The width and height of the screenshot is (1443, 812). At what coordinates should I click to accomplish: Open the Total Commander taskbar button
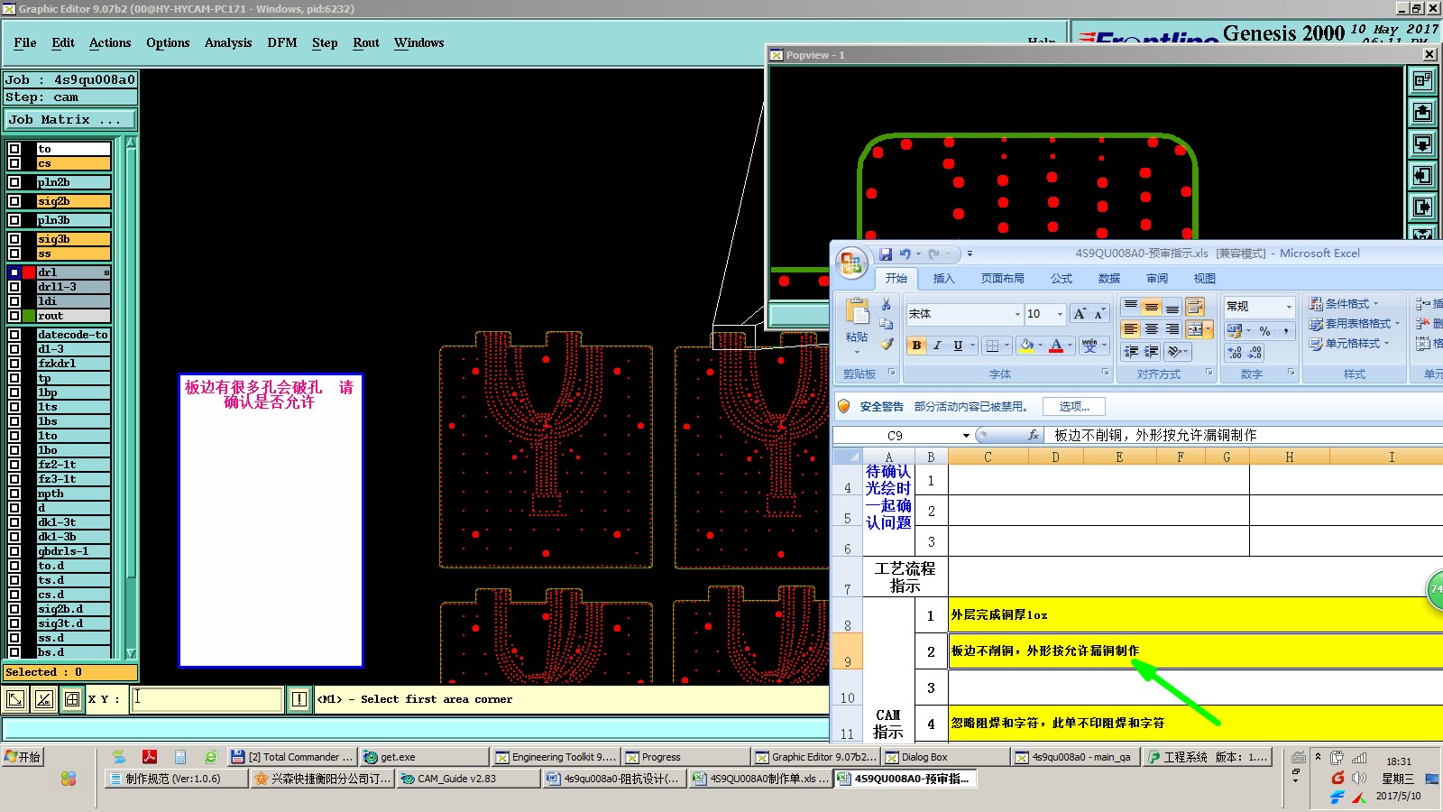click(x=290, y=757)
